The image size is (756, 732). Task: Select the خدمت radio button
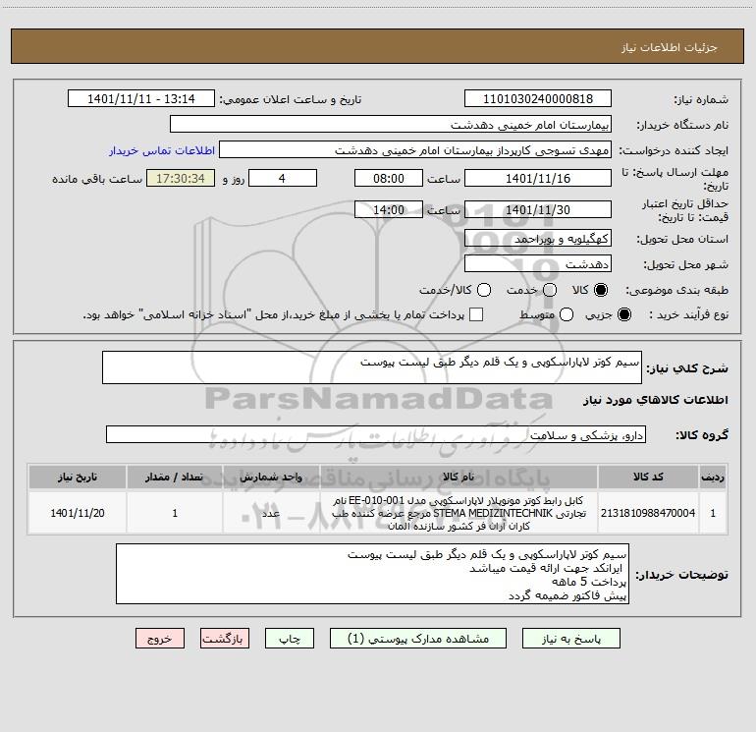coord(550,290)
